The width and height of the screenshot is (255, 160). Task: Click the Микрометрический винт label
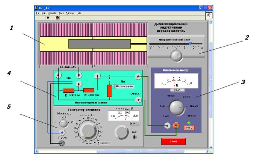coord(174,40)
